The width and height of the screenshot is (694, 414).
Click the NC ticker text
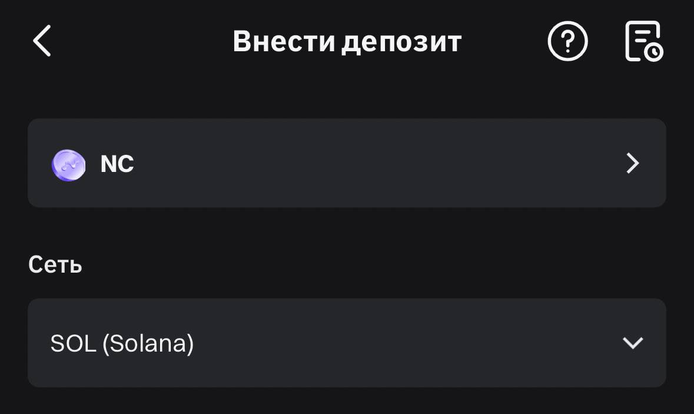[117, 164]
